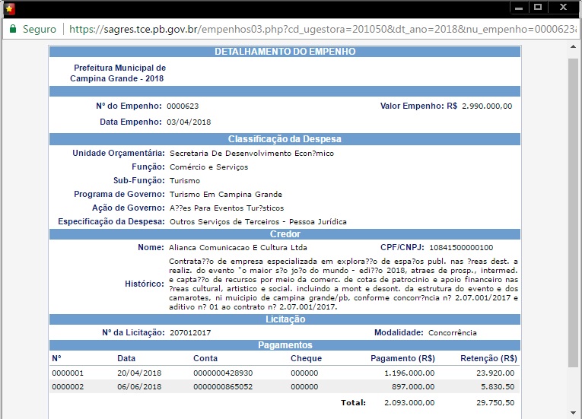Click account number 0000000428930
This screenshot has height=419, width=582.
pyautogui.click(x=223, y=373)
